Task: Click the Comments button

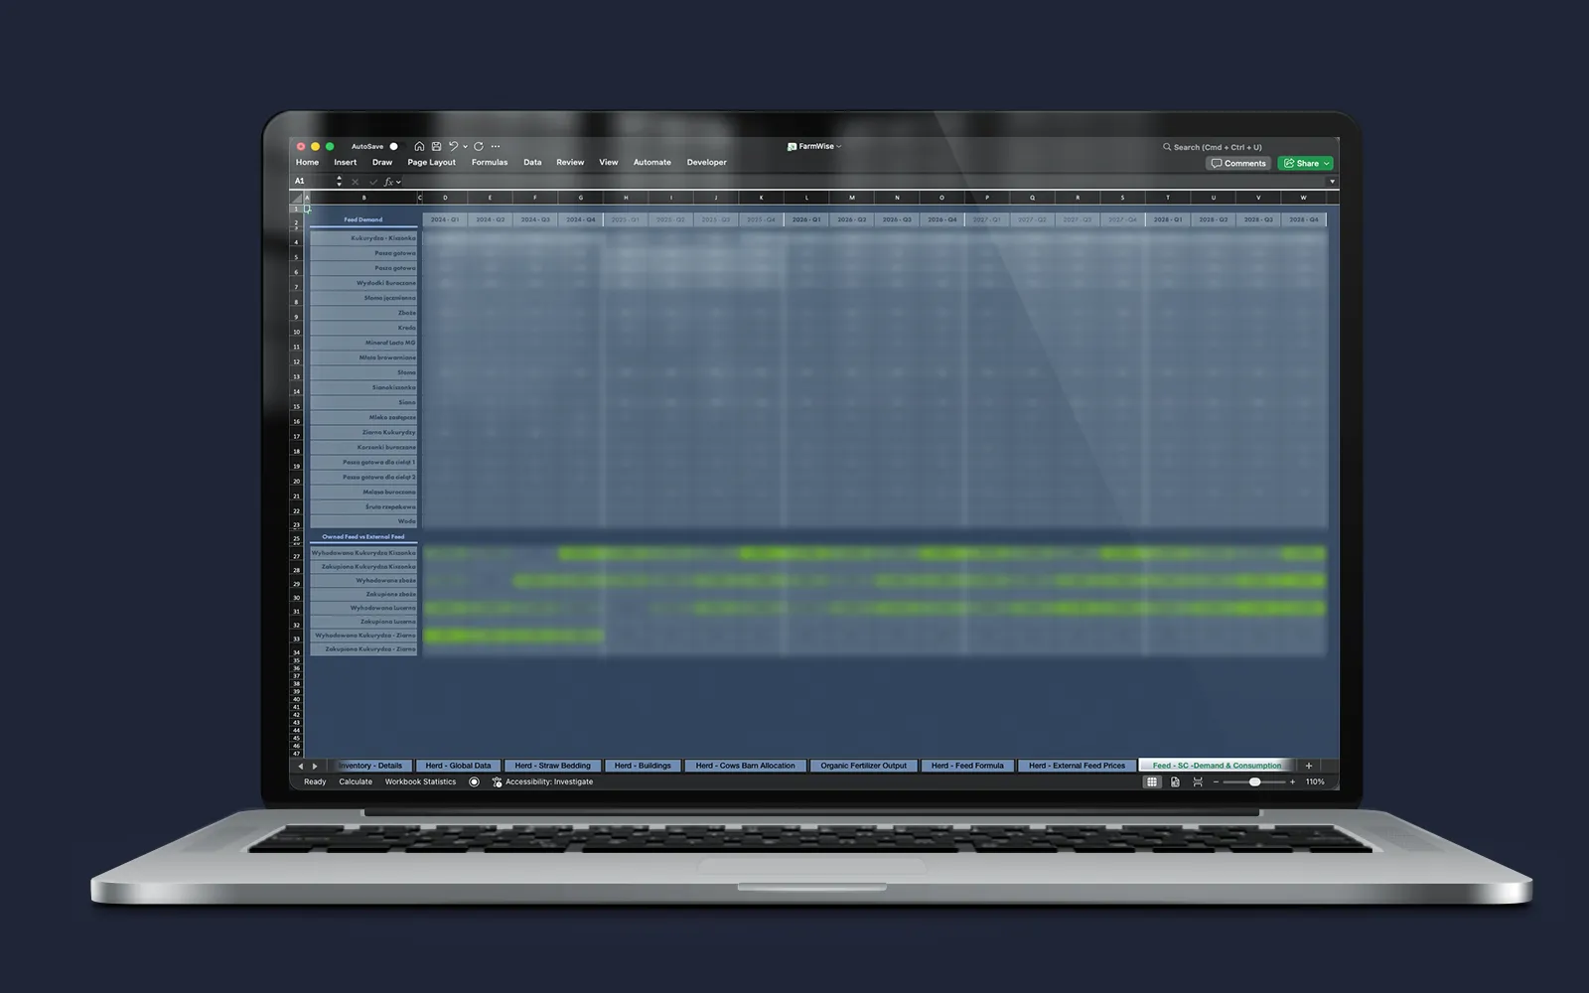Action: coord(1238,163)
